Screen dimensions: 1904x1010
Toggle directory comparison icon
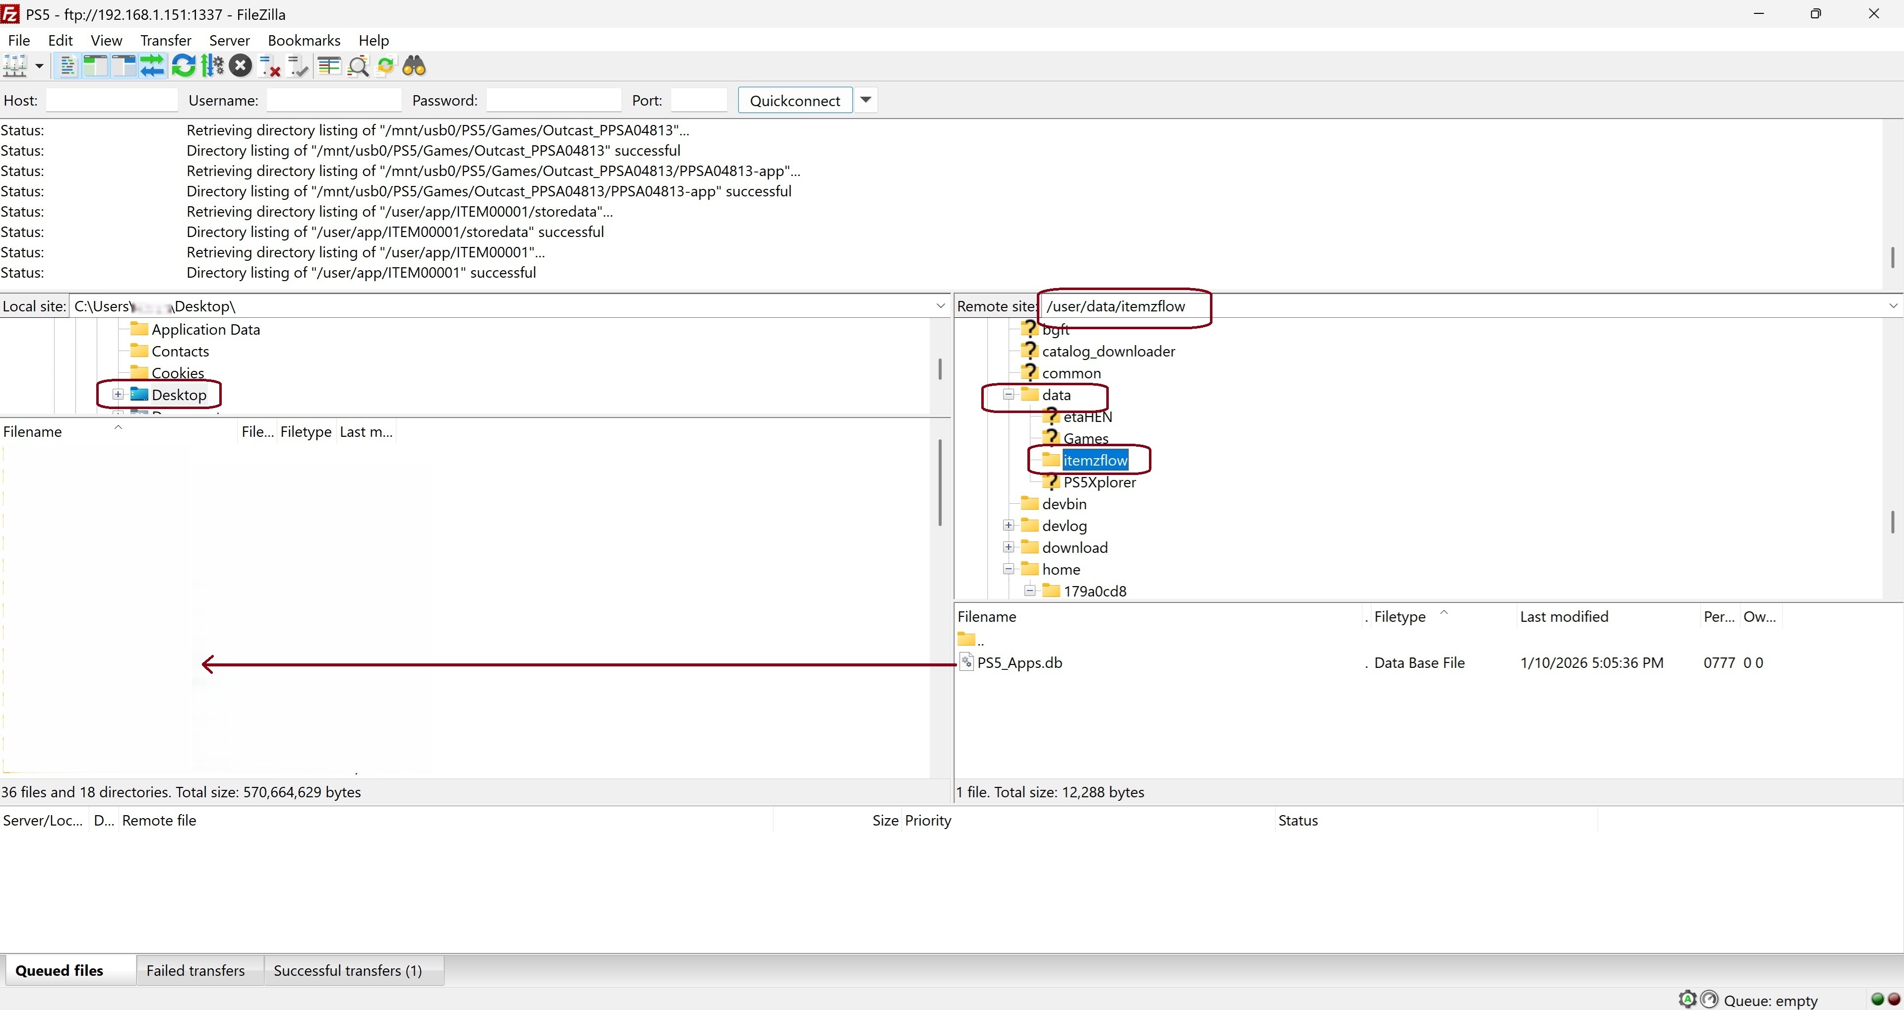(358, 66)
